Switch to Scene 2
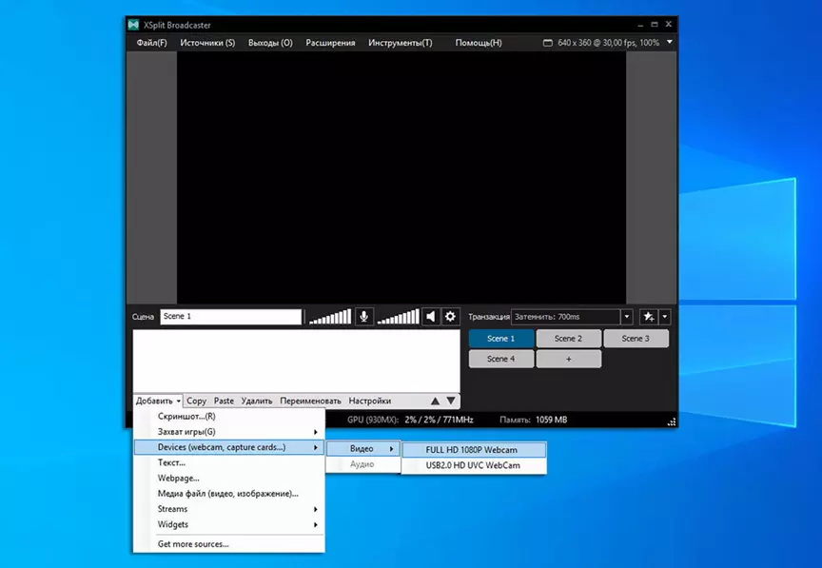Image resolution: width=822 pixels, height=568 pixels. (x=568, y=339)
